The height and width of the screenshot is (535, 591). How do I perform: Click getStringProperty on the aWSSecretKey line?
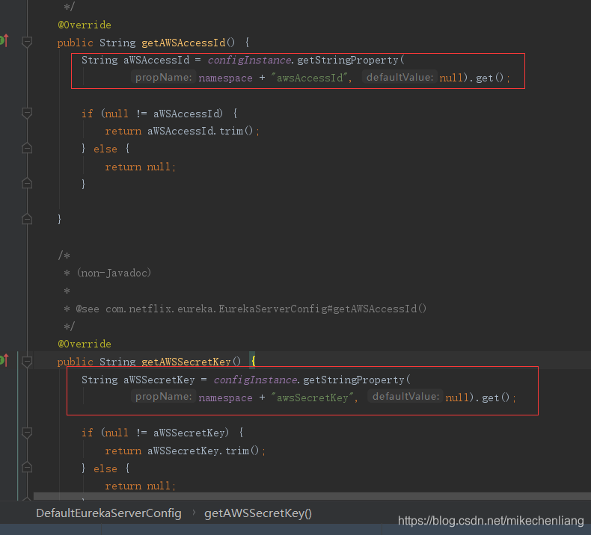(x=354, y=380)
